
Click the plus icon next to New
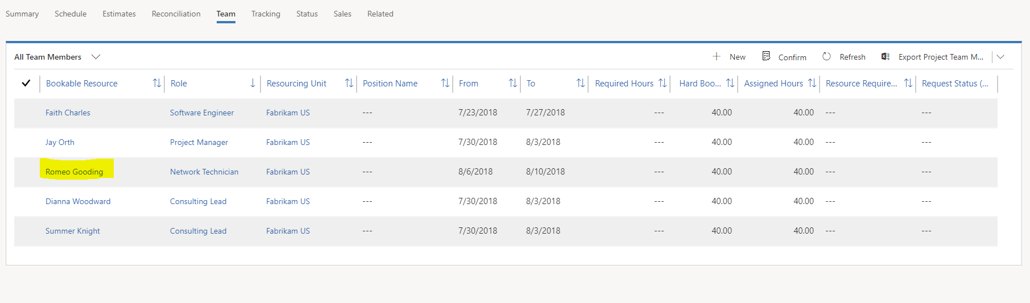(x=717, y=56)
